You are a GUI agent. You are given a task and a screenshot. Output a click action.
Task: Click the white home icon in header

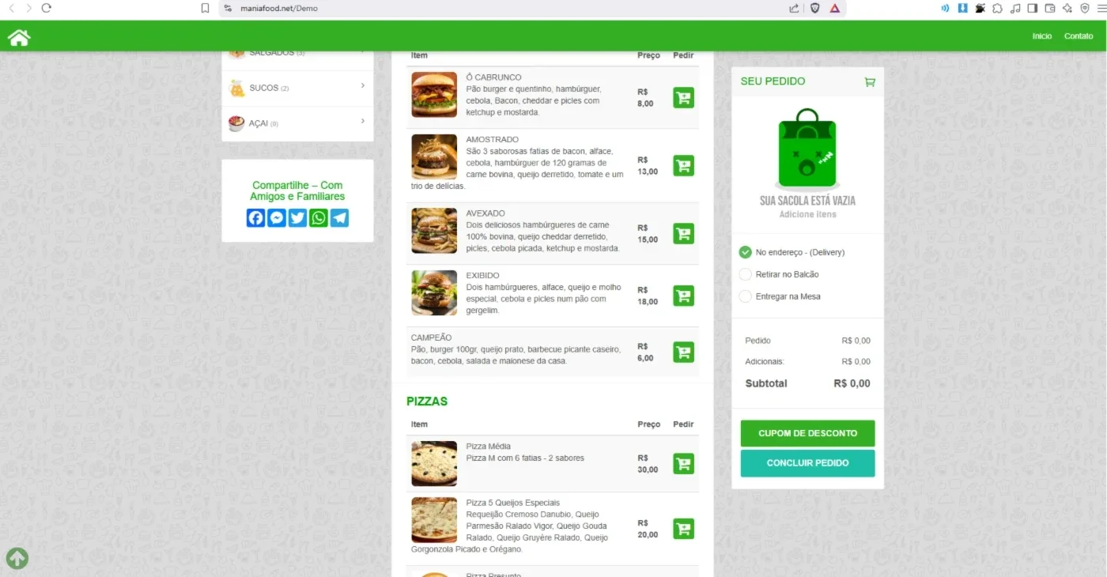point(19,37)
